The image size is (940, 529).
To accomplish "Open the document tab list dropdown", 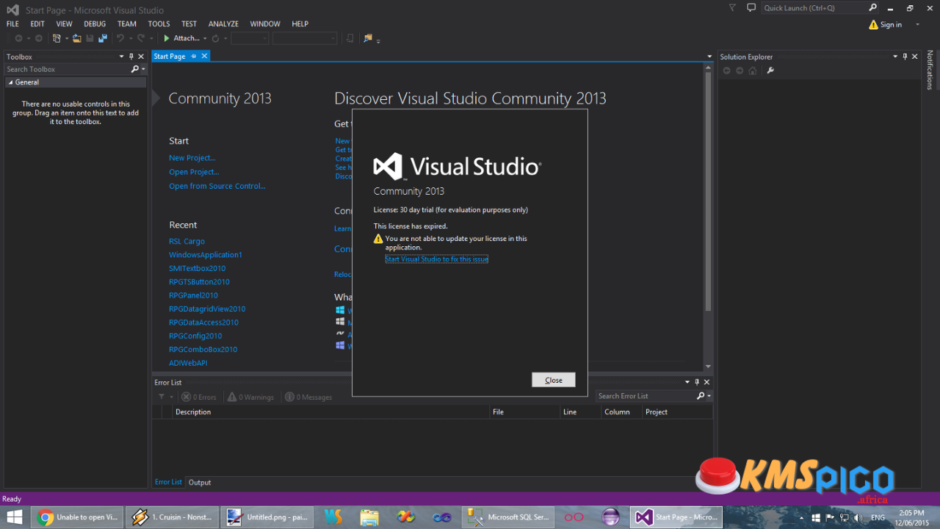I will coord(709,57).
